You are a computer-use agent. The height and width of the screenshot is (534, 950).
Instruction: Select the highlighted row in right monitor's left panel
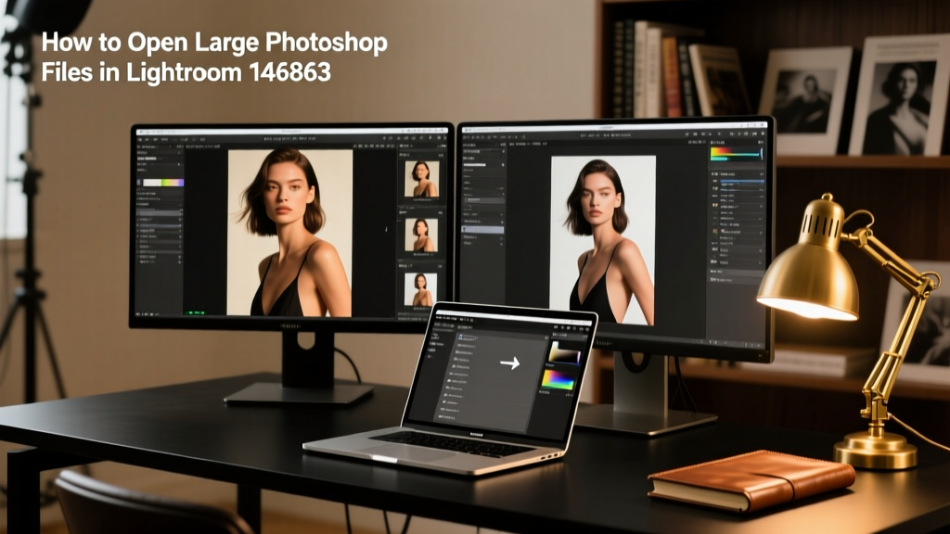click(x=482, y=230)
